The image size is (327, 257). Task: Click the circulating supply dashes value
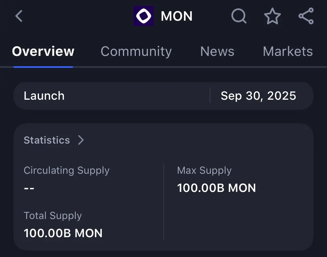pyautogui.click(x=29, y=188)
